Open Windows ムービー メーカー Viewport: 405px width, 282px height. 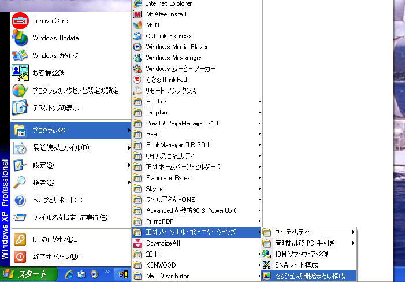(197, 69)
